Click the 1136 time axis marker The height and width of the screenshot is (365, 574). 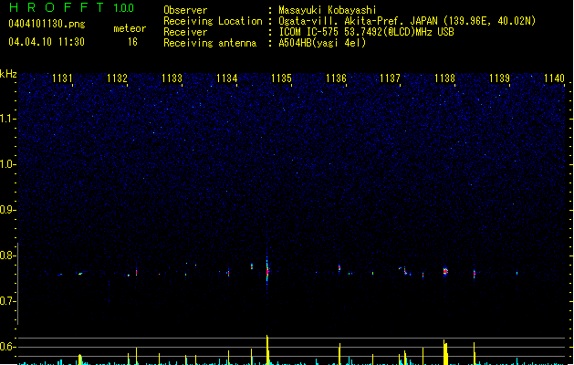pos(336,78)
